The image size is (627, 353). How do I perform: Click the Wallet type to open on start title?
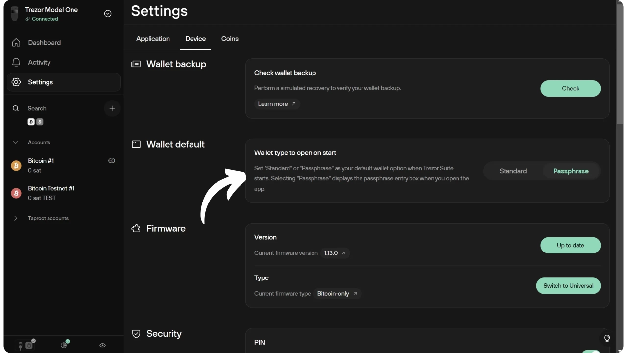295,153
